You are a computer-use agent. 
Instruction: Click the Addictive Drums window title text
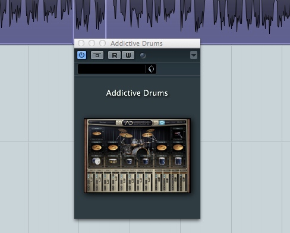(x=137, y=43)
